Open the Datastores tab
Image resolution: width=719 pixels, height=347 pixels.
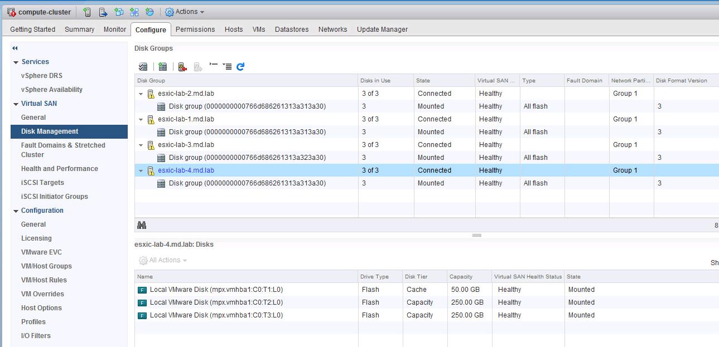click(292, 30)
